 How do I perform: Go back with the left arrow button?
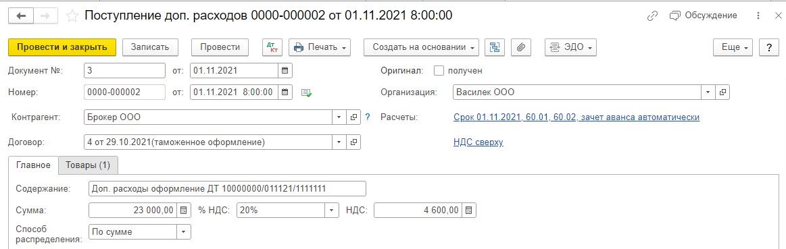click(x=21, y=16)
